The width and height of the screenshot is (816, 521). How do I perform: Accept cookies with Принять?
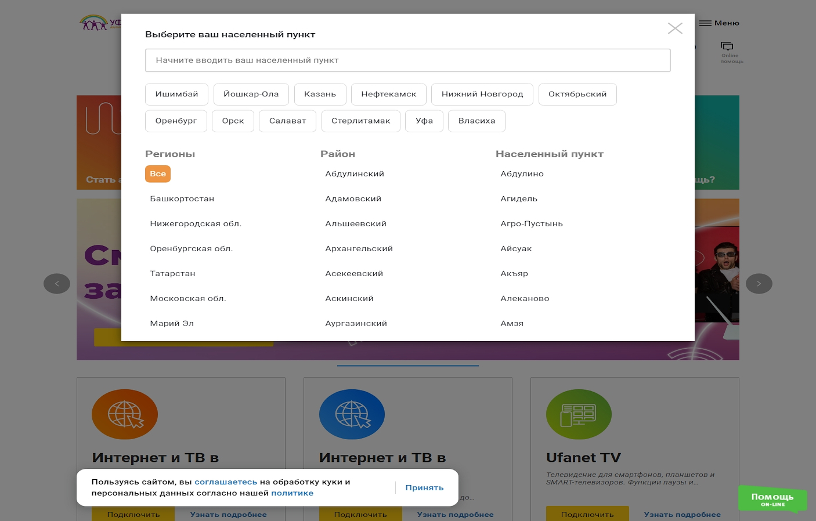point(424,488)
